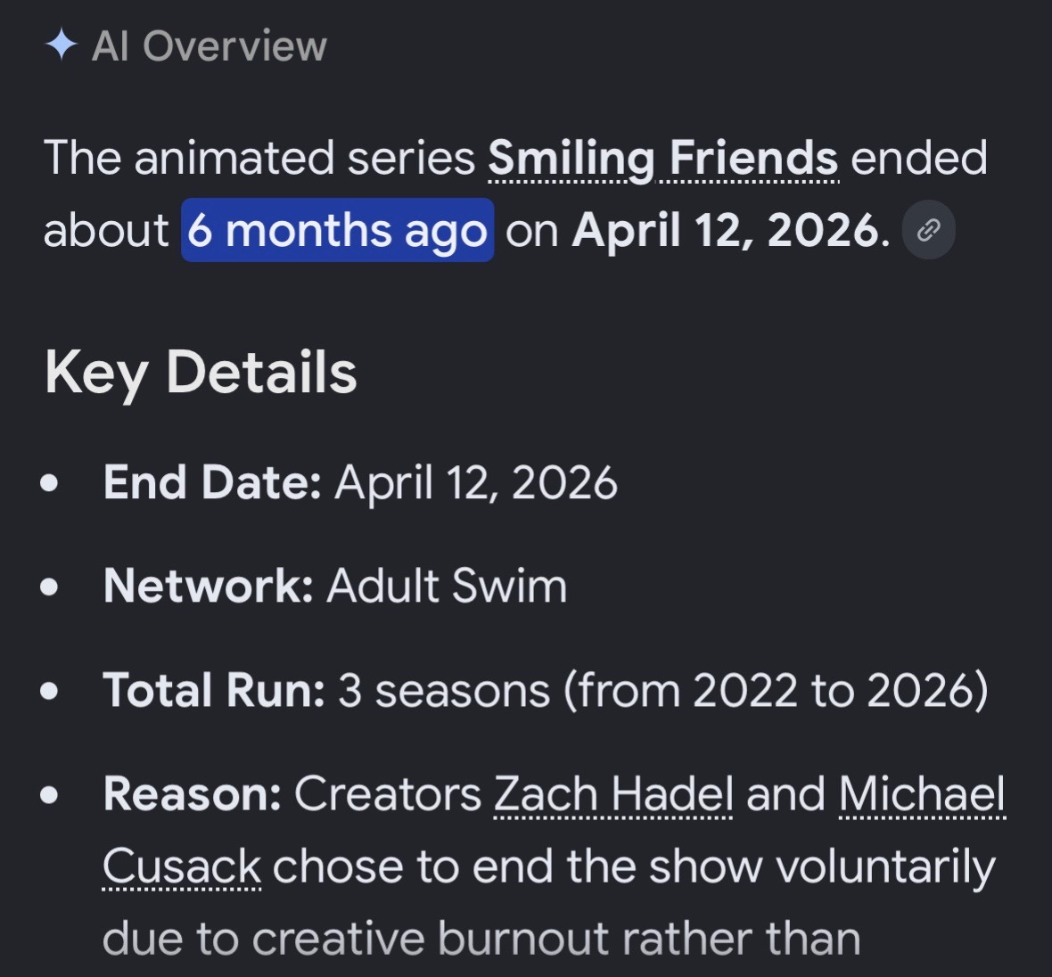Click the bullet beside End Date
Image resolution: width=1052 pixels, height=977 pixels.
click(x=49, y=483)
